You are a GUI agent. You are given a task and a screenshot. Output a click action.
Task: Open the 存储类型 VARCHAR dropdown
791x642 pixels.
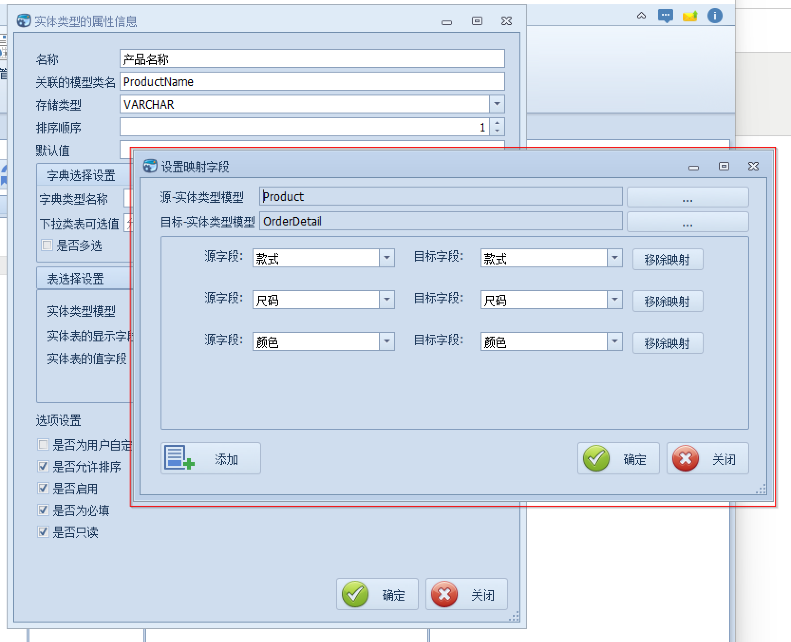[497, 104]
